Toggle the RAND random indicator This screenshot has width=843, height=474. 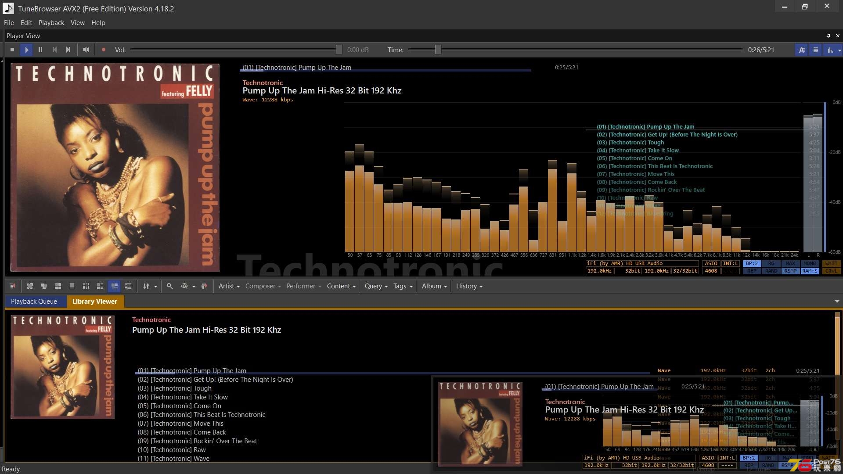click(771, 271)
